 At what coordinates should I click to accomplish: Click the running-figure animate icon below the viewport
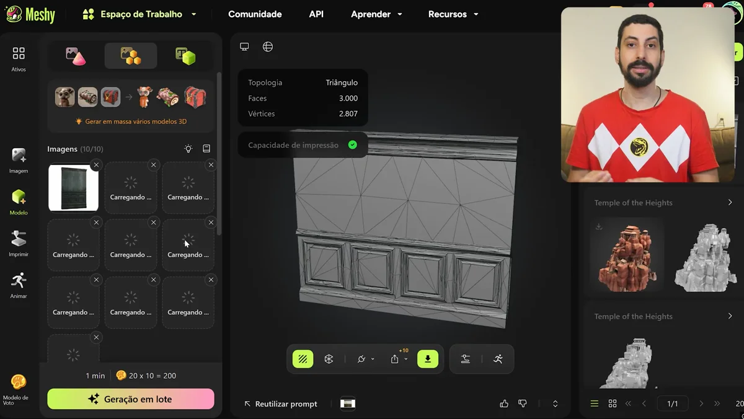[498, 358]
